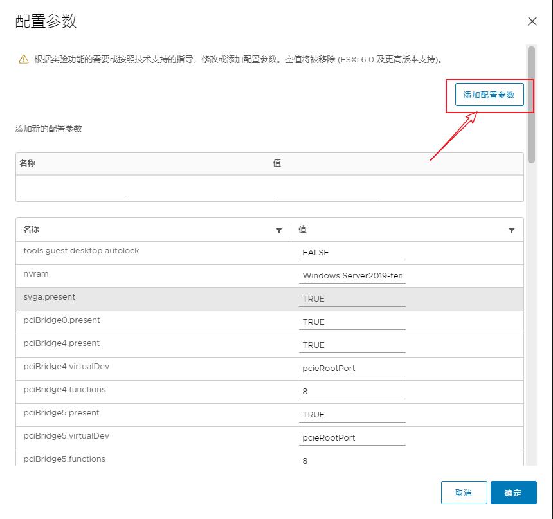Click the new parameter 名称 input field
The image size is (553, 519).
click(x=73, y=189)
